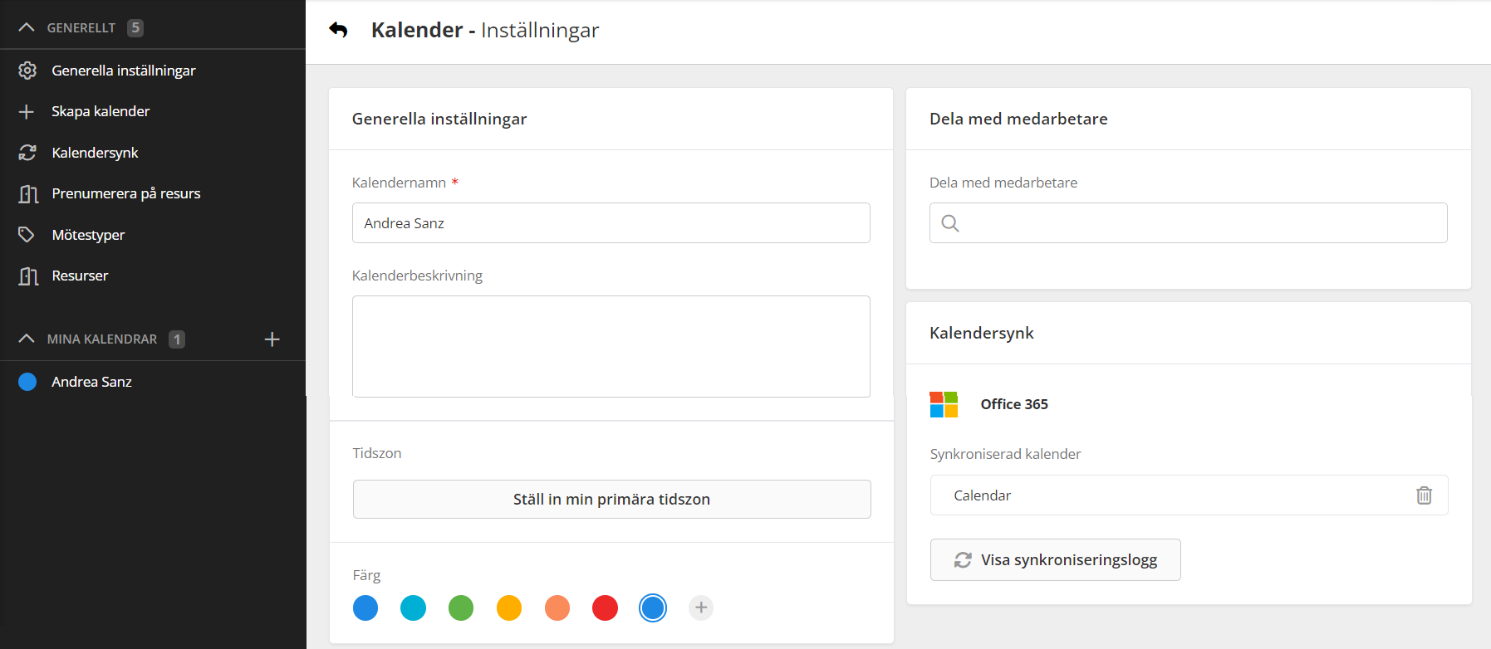Viewport: 1491px width, 649px height.
Task: Click the plus icon beside Mina Kalendrar
Action: (272, 339)
